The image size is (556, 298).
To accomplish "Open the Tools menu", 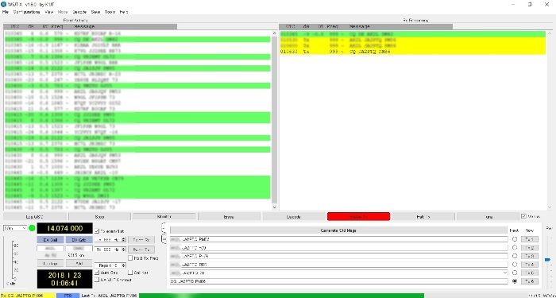I will 110,12.
